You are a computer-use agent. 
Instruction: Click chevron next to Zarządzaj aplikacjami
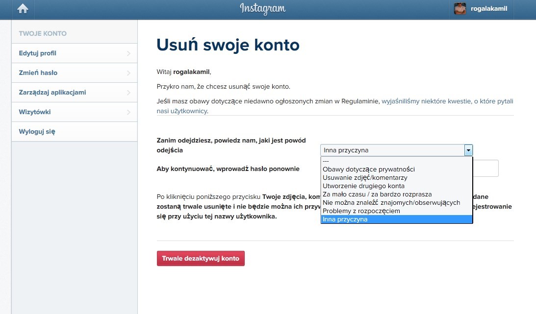(128, 93)
